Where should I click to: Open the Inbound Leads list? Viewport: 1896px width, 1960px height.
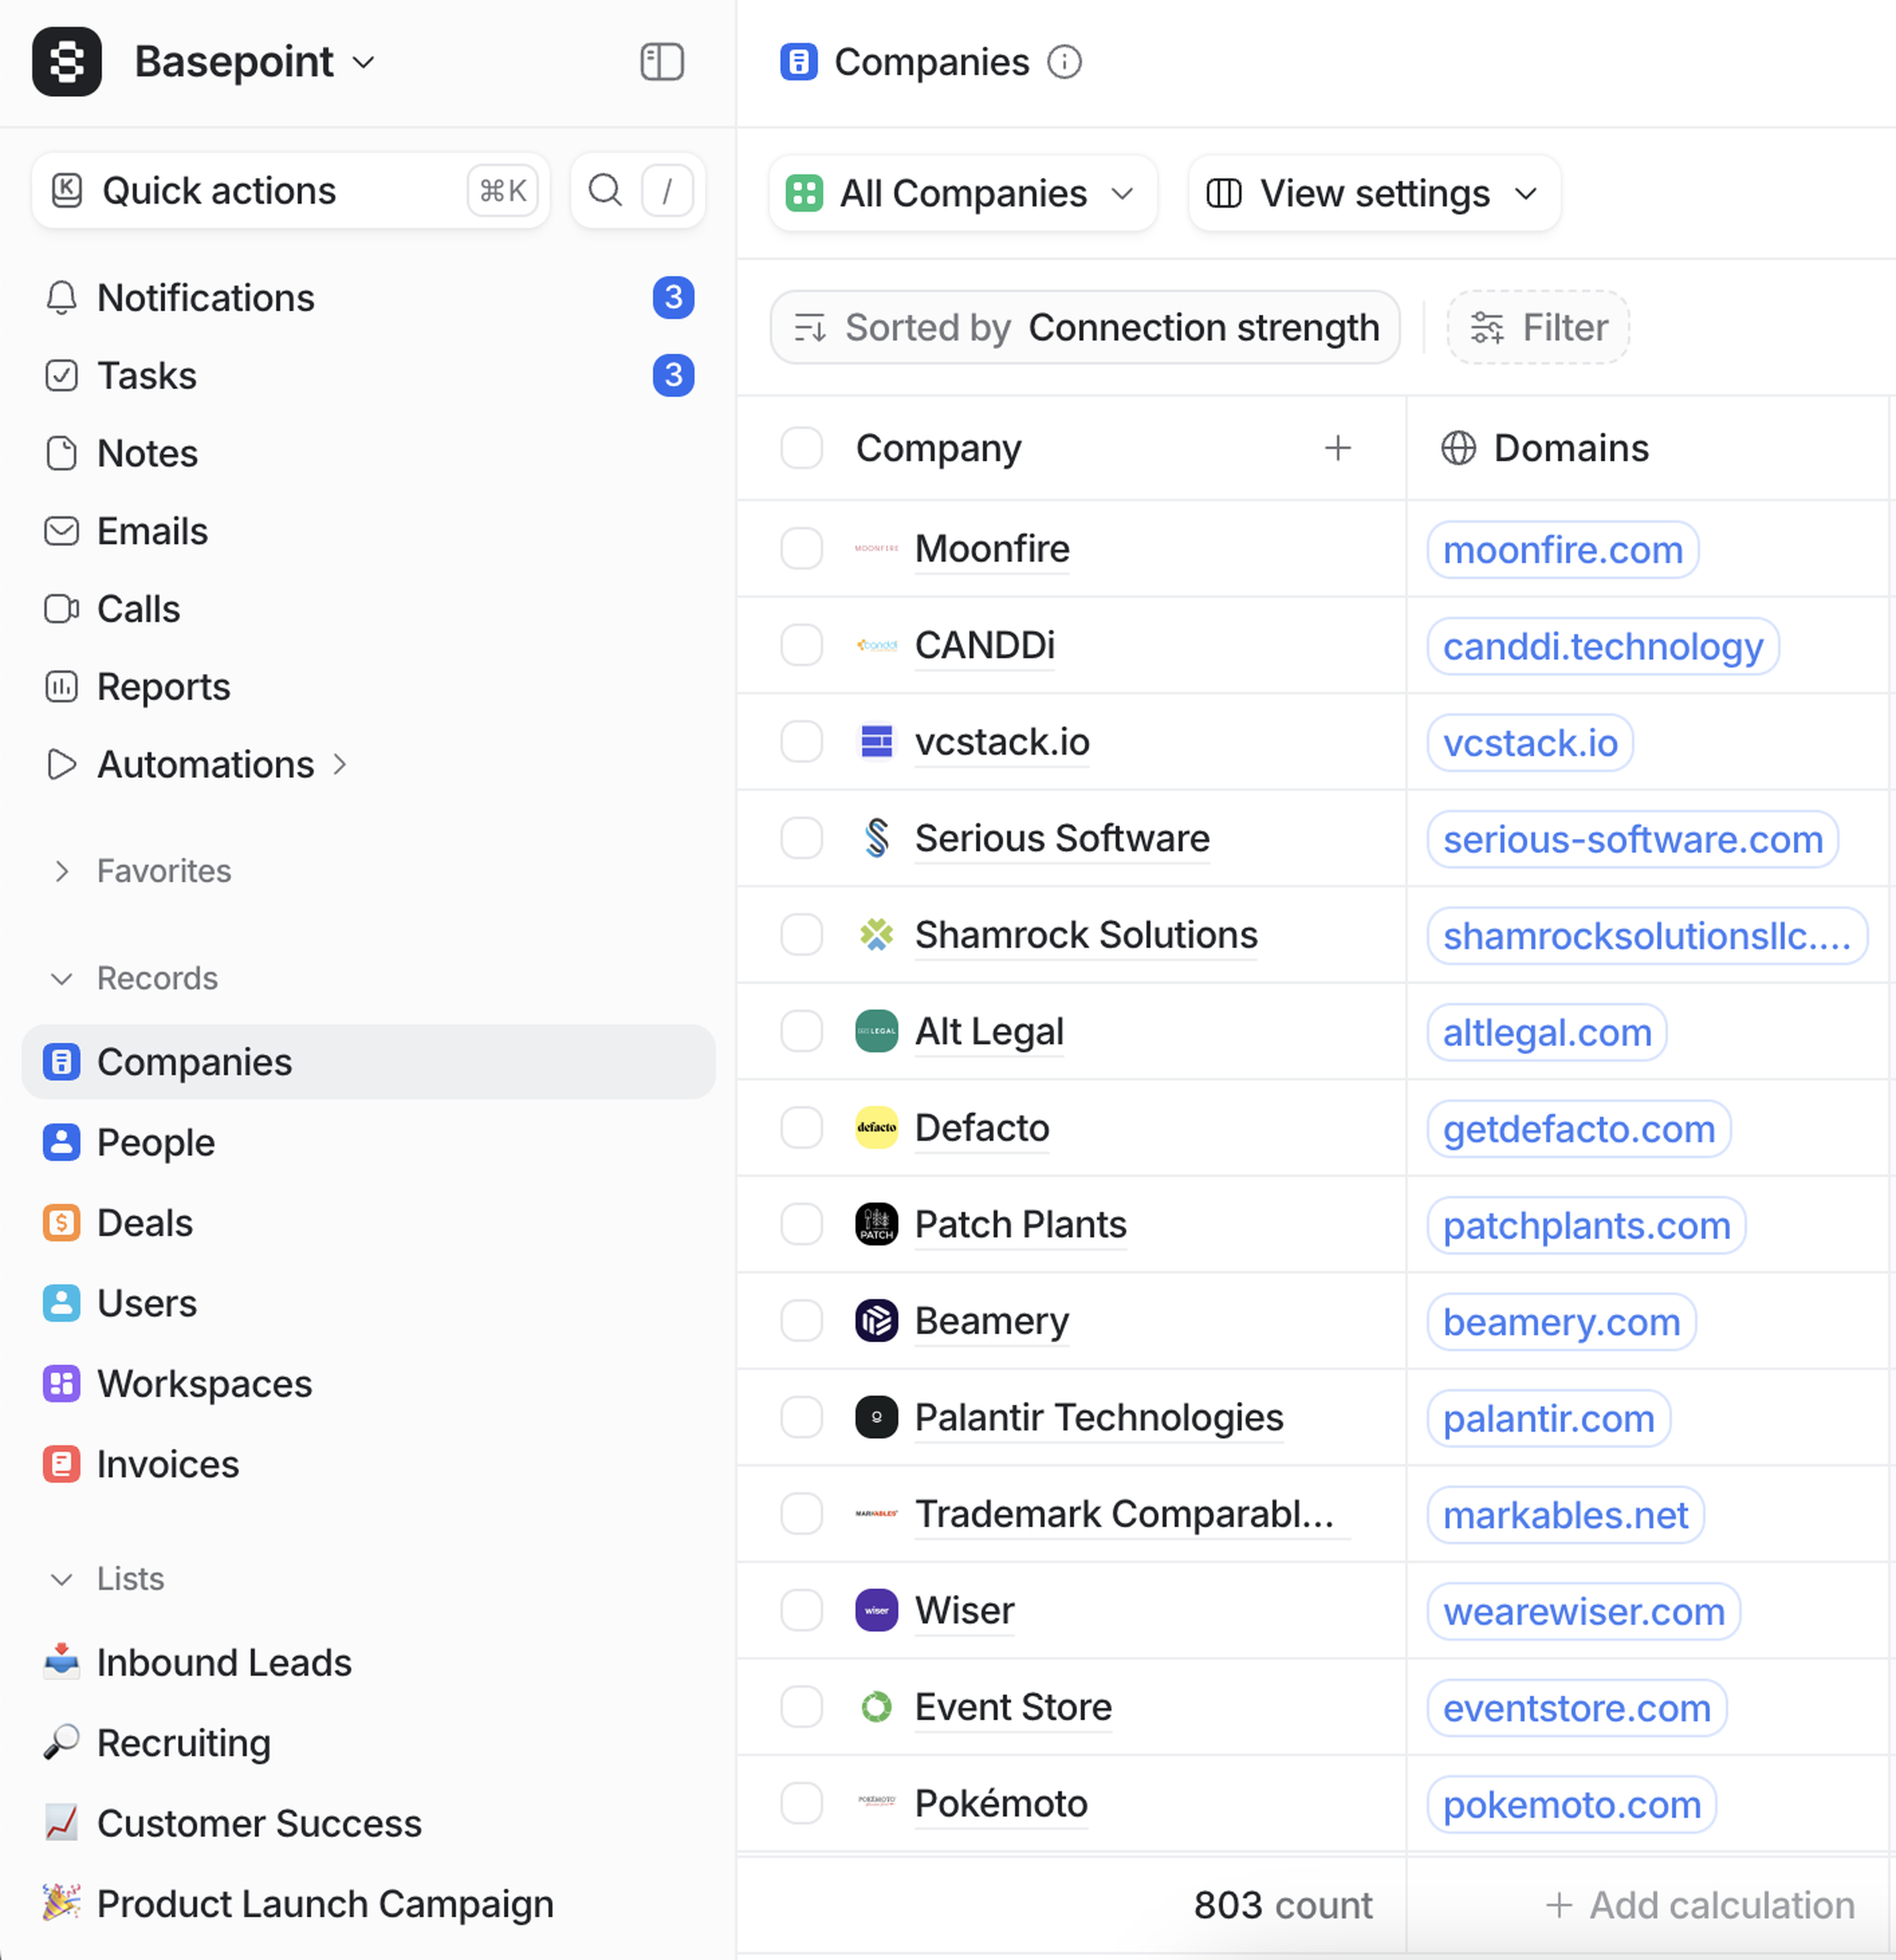(x=223, y=1663)
